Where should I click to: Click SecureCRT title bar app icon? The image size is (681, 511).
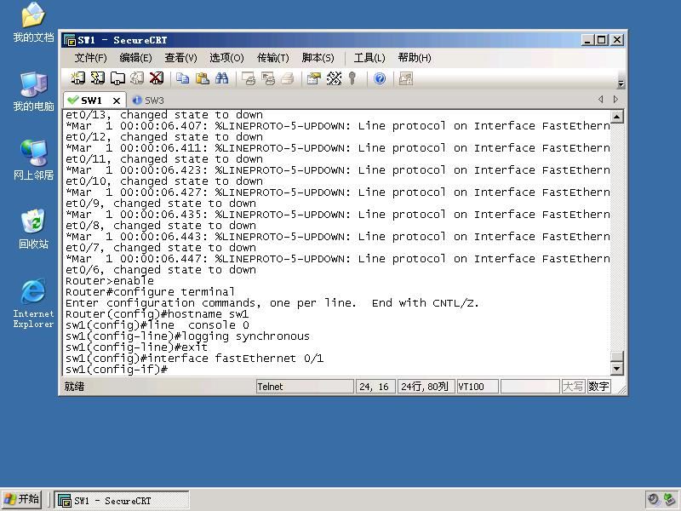click(70, 40)
